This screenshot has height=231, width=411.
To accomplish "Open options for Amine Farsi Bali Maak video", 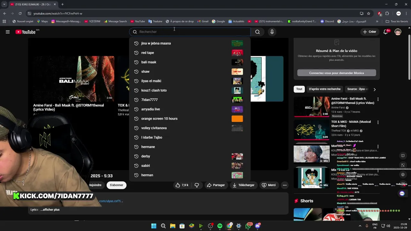I will (378, 99).
